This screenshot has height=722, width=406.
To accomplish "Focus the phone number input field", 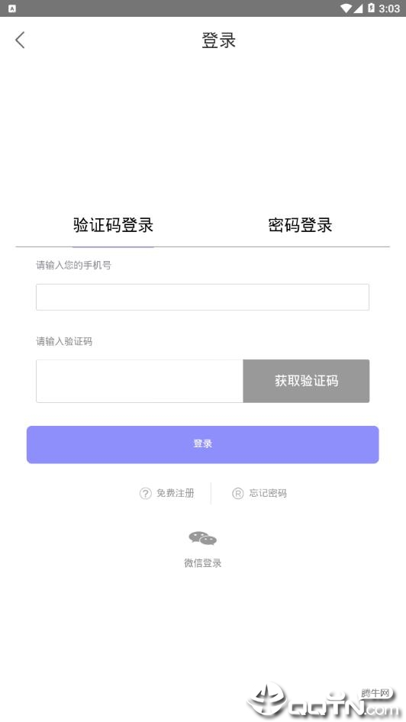I will (x=202, y=297).
